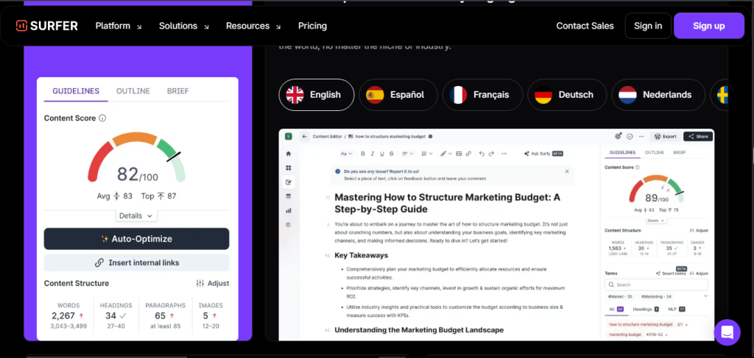Click the Terms Search input field
Image resolution: width=754 pixels, height=358 pixels.
[x=656, y=284]
